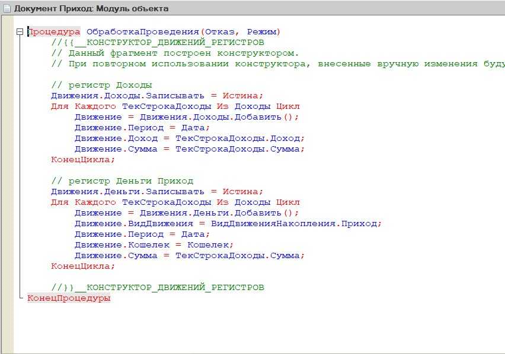505x354 pixels.
Task: Click the comment '// регистр Доходы'
Action: point(101,85)
